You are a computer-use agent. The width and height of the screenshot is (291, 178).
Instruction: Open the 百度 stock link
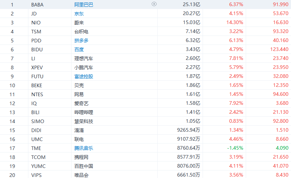79,50
